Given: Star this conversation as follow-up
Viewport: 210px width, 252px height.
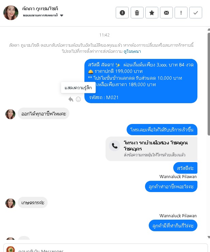Looking at the screenshot, I should pyautogui.click(x=152, y=13).
